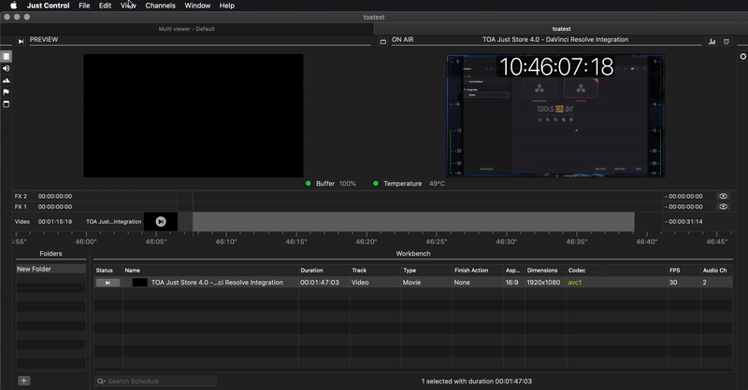This screenshot has height=390, width=748.
Task: Toggle FX 1 track visibility eye
Action: 723,207
